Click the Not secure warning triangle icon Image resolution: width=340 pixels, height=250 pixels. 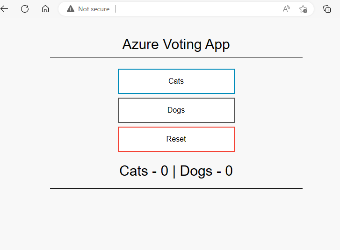coord(71,9)
